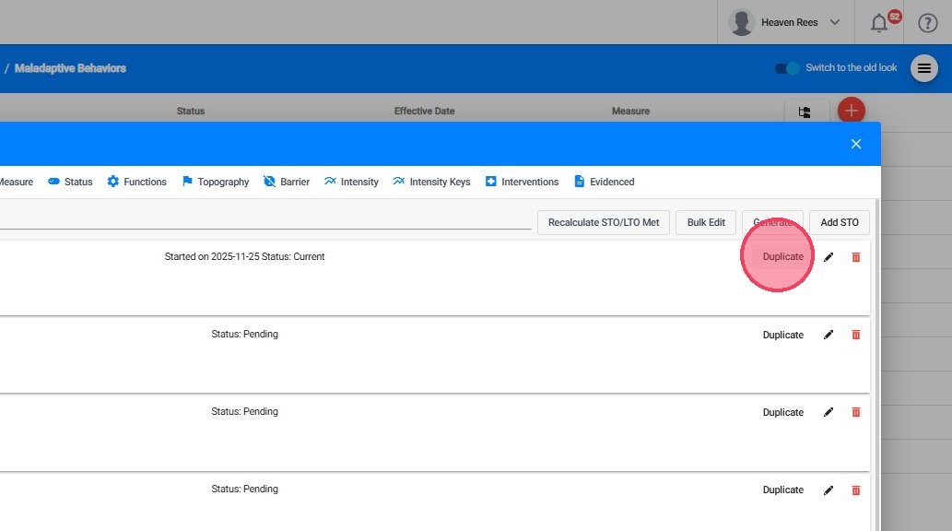The width and height of the screenshot is (952, 531).
Task: Open the Barrier tab
Action: (287, 182)
